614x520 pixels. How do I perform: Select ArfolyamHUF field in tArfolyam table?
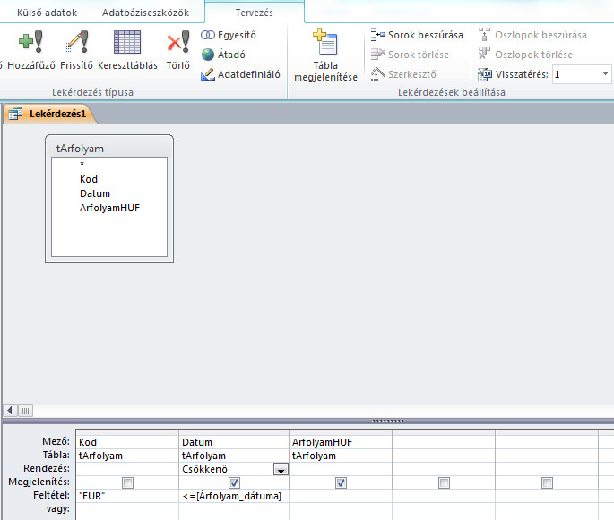point(109,208)
